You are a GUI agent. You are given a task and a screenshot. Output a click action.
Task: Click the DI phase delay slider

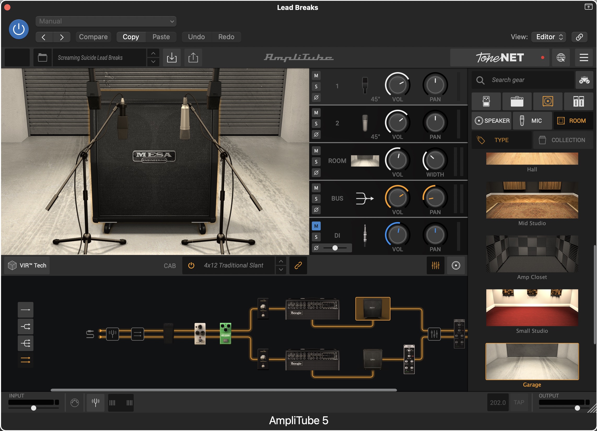[x=335, y=248]
